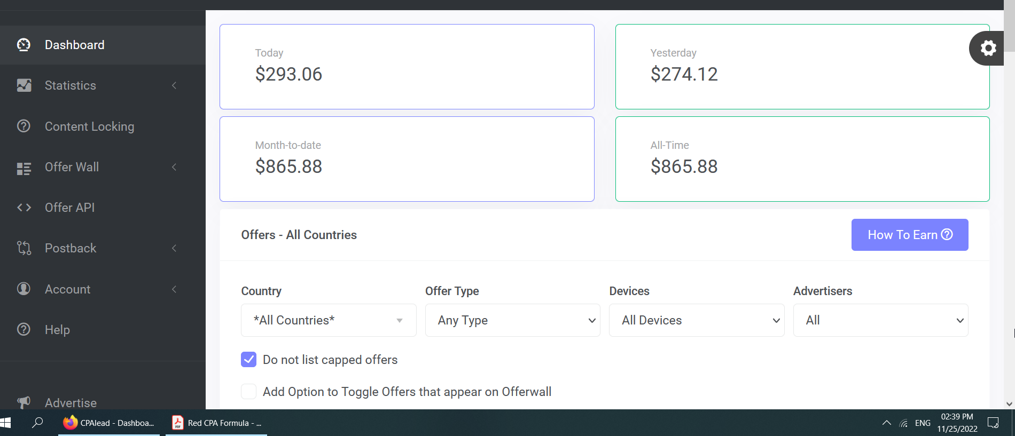This screenshot has width=1015, height=436.
Task: Open the Country dropdown
Action: 328,320
